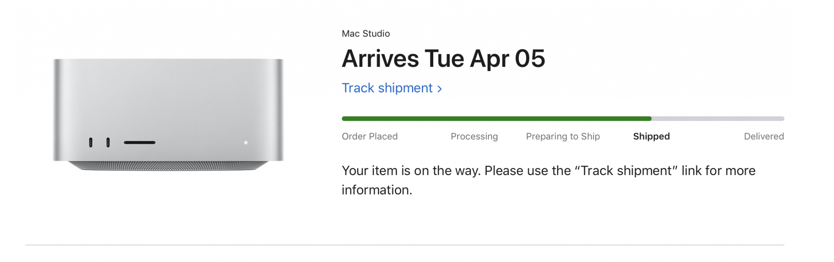
Task: Select the Preparing to Ship step
Action: click(563, 136)
